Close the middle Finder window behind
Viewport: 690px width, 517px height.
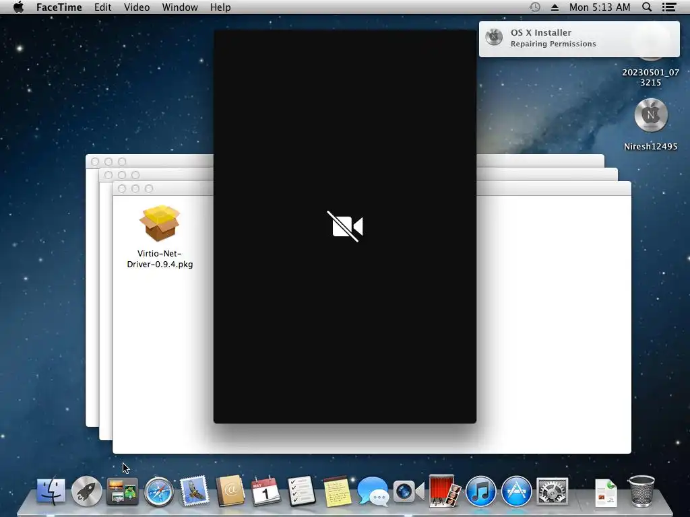pos(108,175)
